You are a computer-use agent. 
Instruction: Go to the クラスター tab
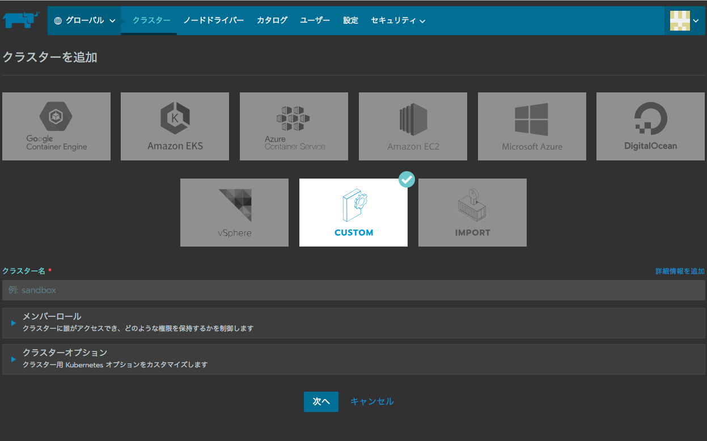[151, 20]
